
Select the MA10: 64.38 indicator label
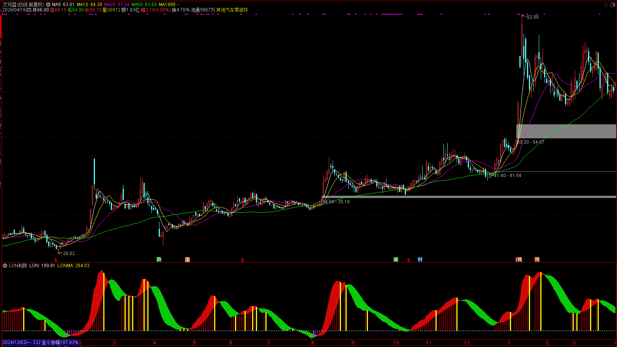(x=89, y=5)
